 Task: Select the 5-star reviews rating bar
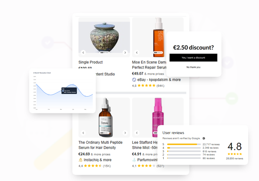point(184,144)
